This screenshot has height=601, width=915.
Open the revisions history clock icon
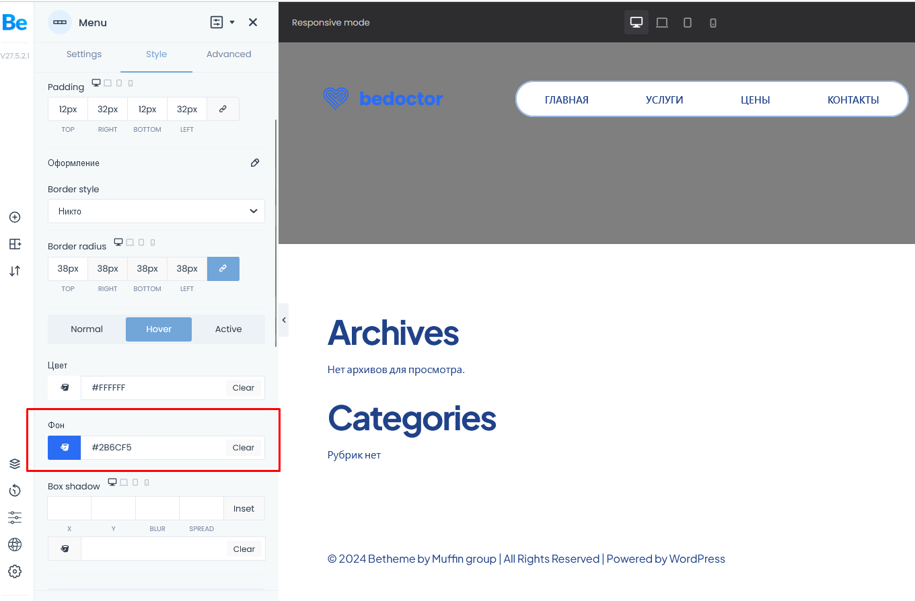click(15, 491)
